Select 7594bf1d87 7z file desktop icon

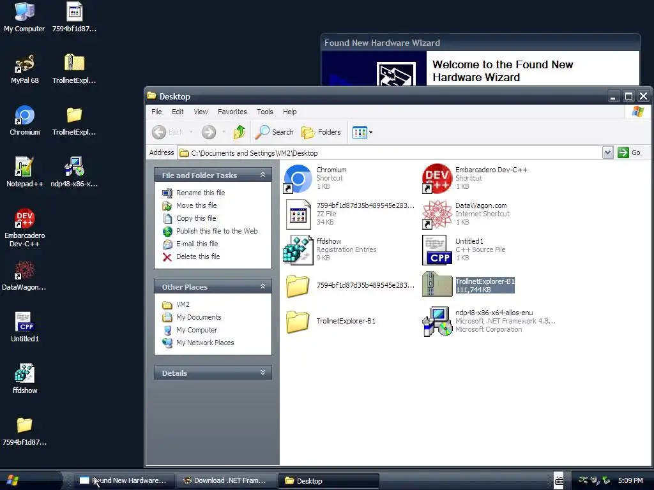pos(74,17)
